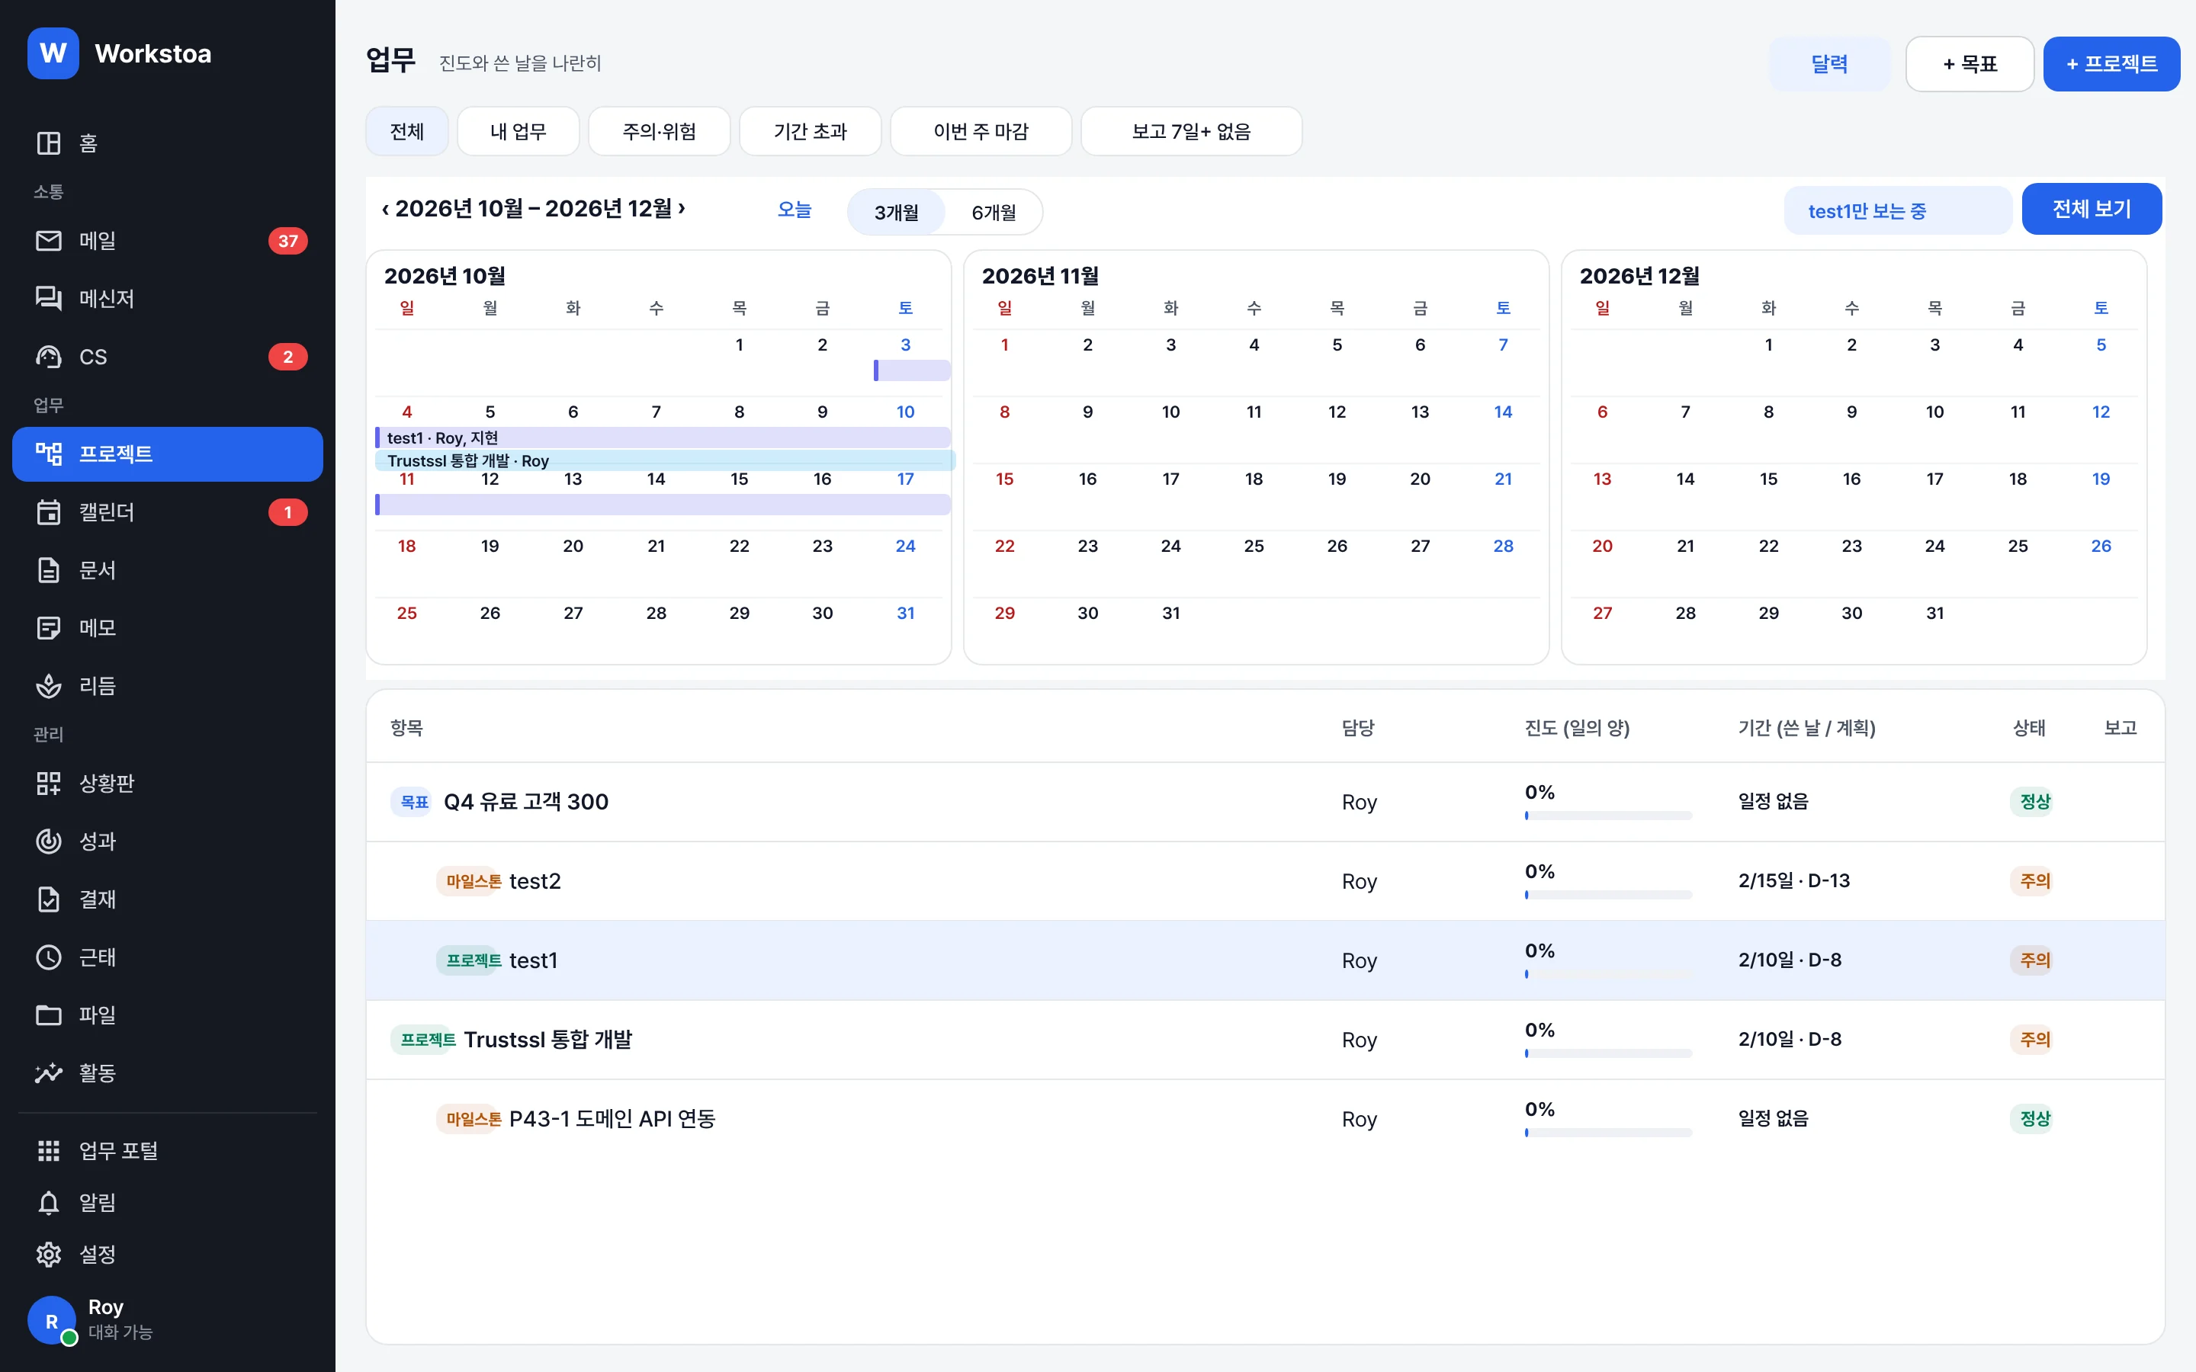
Task: Click the + 목표 button
Action: point(1969,63)
